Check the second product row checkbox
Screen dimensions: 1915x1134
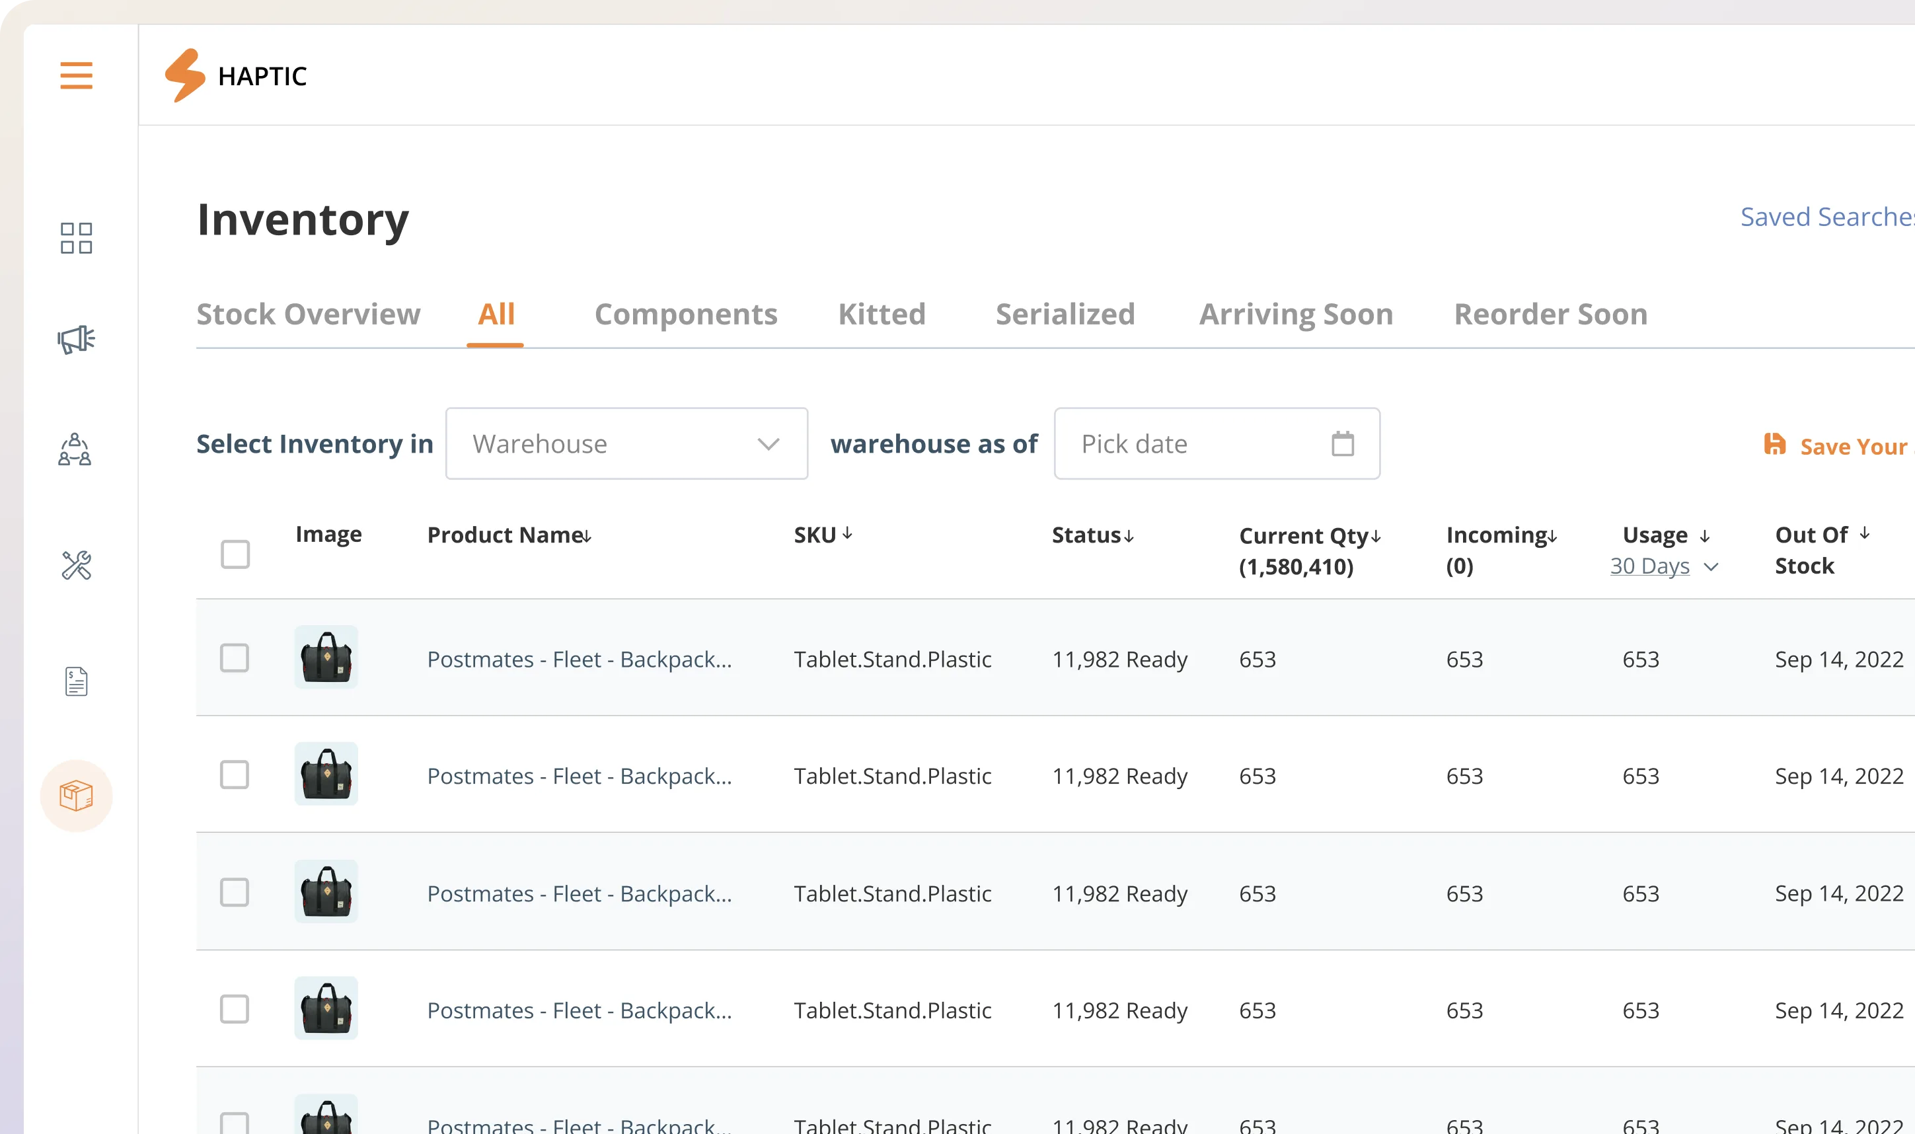[235, 775]
